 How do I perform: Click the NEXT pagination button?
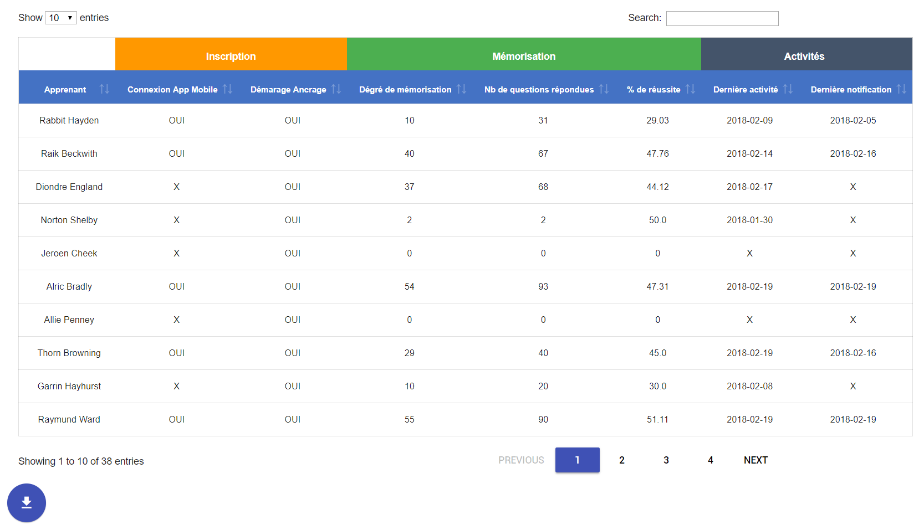[755, 460]
